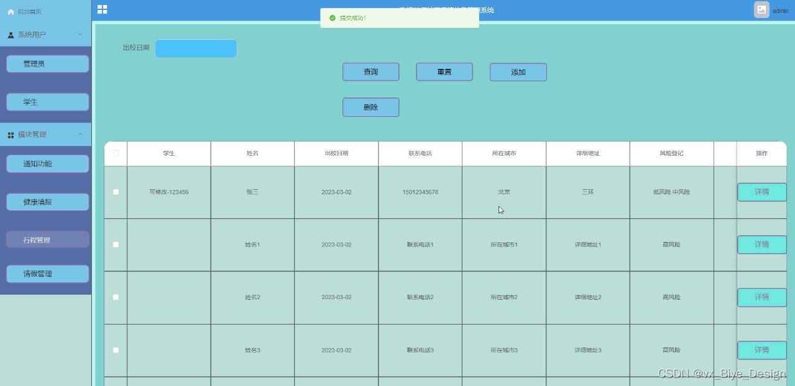
Task: Click cell 可修改-123456
Action: coord(169,192)
